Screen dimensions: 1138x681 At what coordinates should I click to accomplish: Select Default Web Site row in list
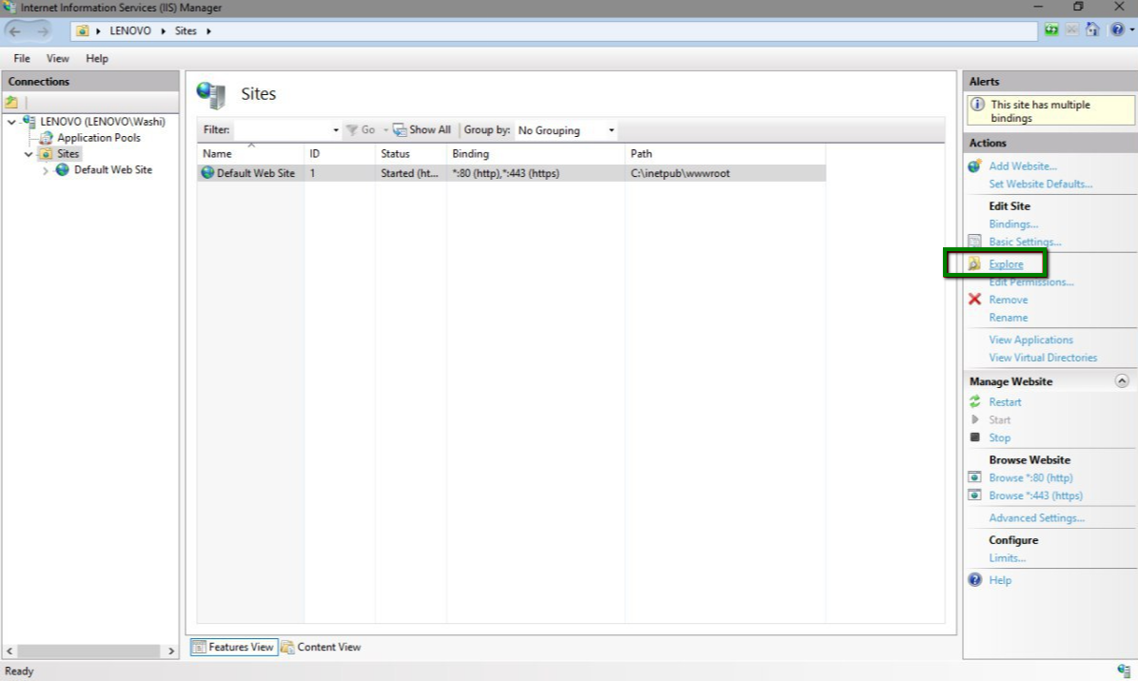click(x=511, y=173)
